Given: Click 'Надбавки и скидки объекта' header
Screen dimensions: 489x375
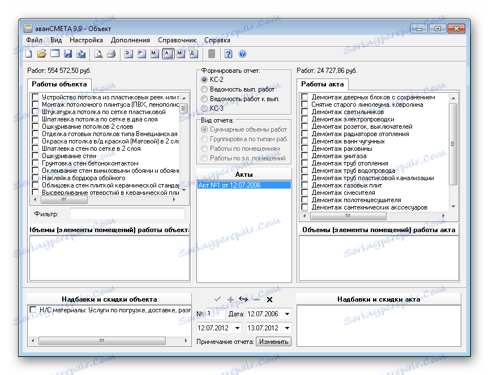Looking at the screenshot, I should click(109, 299).
